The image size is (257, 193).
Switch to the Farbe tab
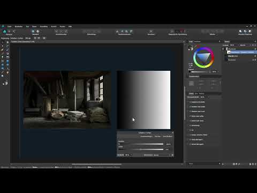(191, 41)
